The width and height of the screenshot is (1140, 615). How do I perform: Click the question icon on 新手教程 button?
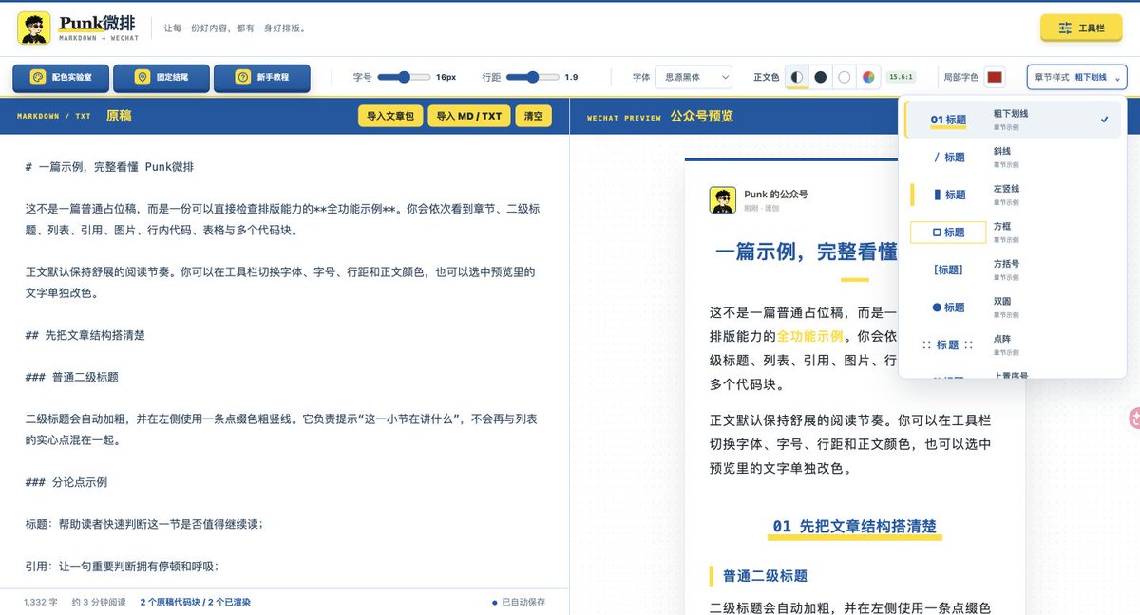click(242, 78)
